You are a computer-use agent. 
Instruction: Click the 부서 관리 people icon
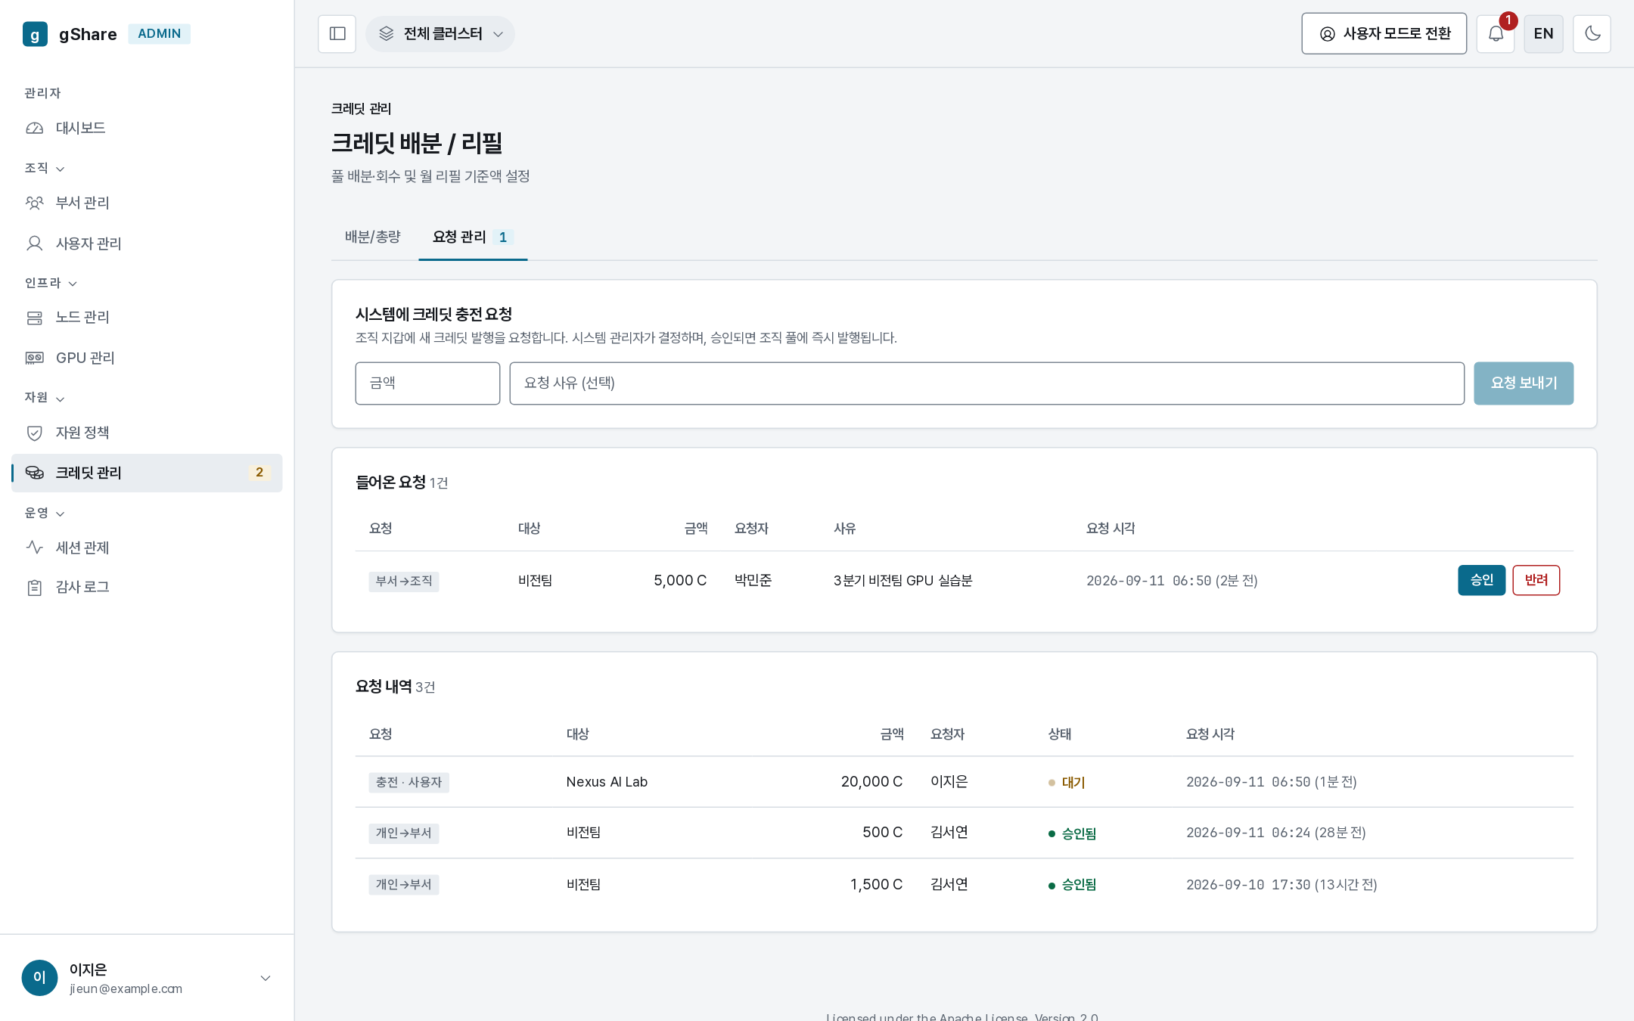(35, 203)
